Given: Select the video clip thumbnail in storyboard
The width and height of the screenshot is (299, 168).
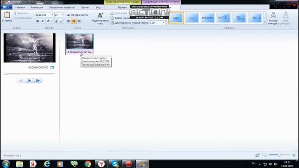Looking at the screenshot, I should (80, 42).
